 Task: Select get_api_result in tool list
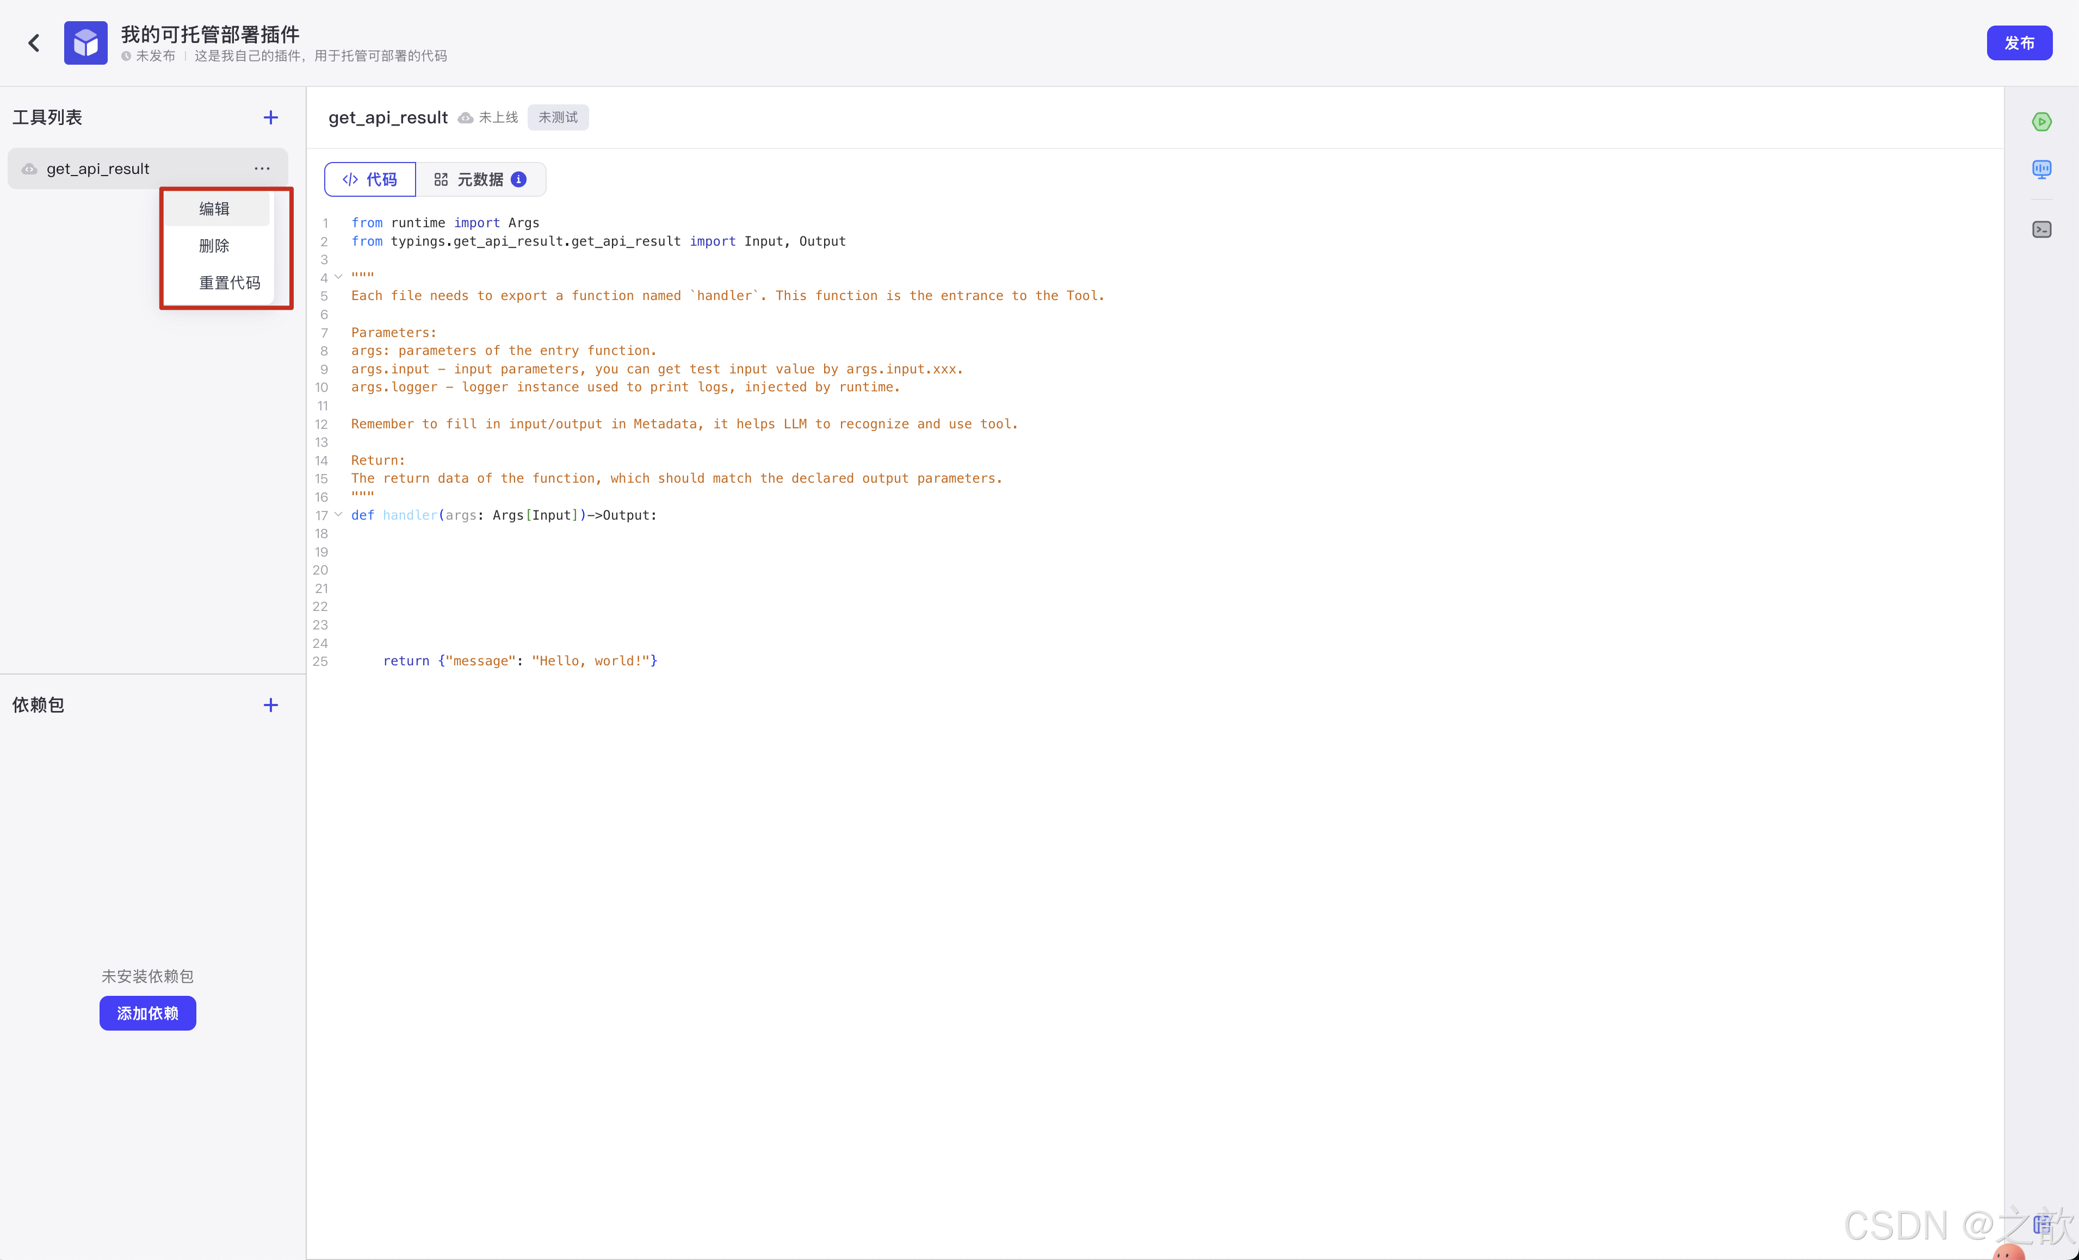point(98,169)
